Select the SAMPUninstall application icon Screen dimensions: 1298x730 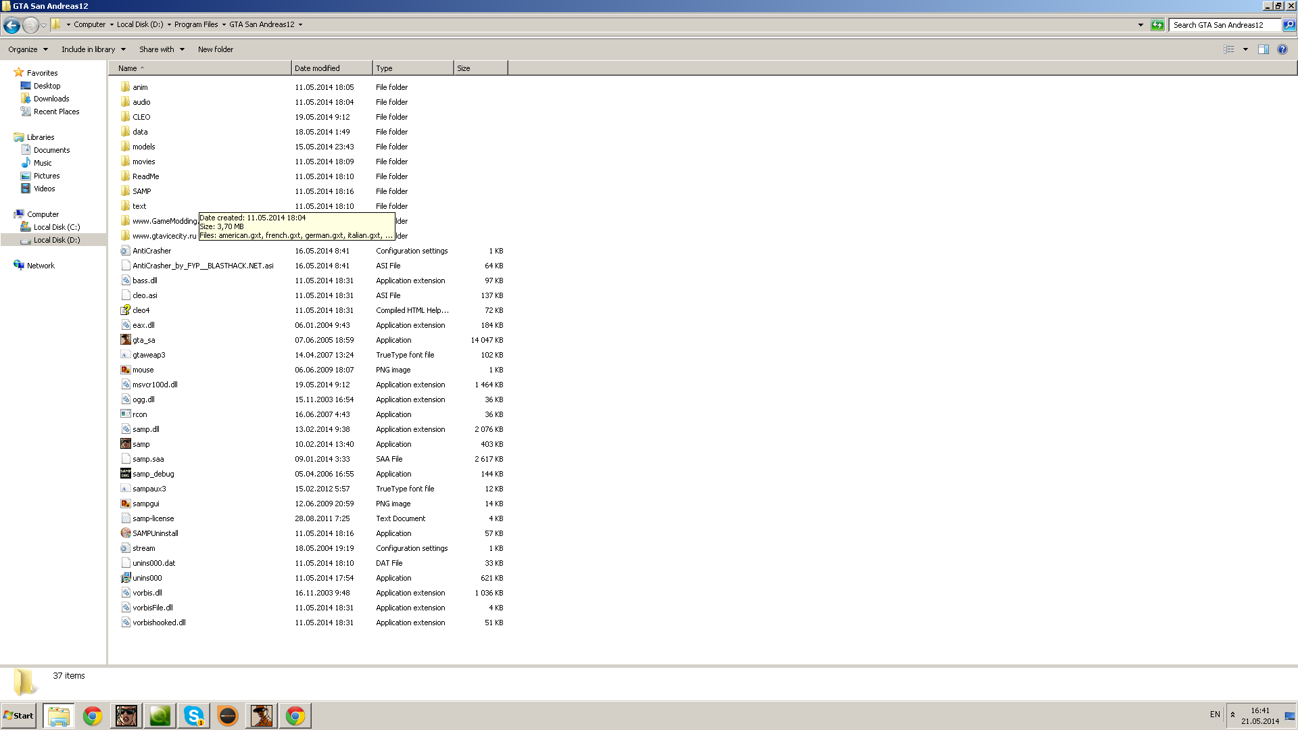(125, 533)
